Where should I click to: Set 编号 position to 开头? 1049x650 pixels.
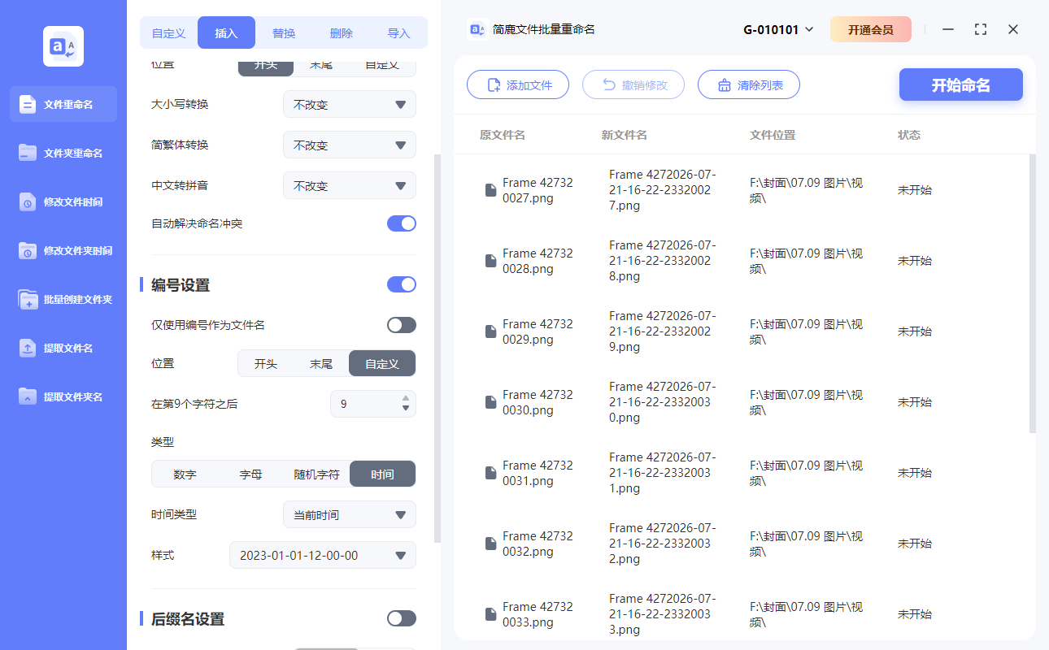click(266, 363)
